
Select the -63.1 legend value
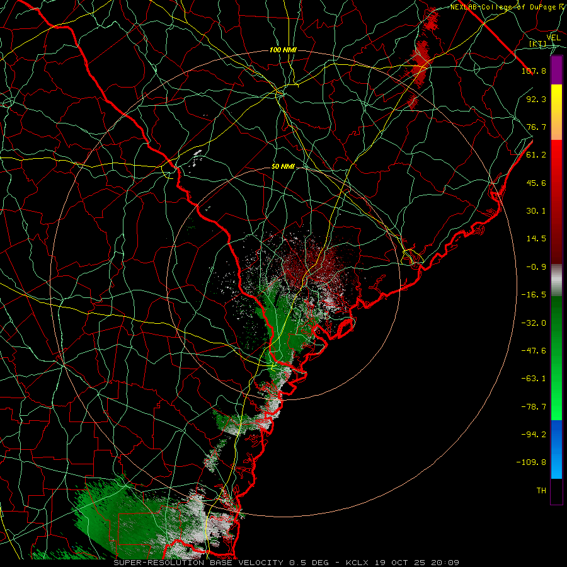[534, 379]
